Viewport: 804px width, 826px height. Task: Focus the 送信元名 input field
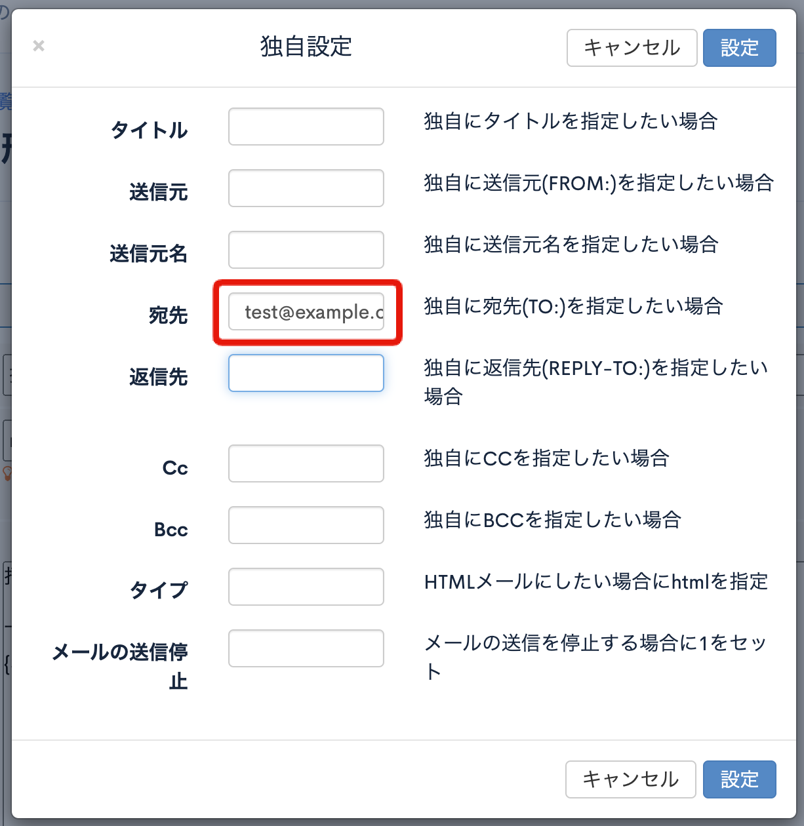coord(306,250)
